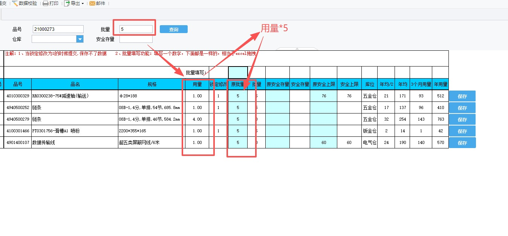Open the 导出 dropdown arrow
The width and height of the screenshot is (508, 236).
83,4
